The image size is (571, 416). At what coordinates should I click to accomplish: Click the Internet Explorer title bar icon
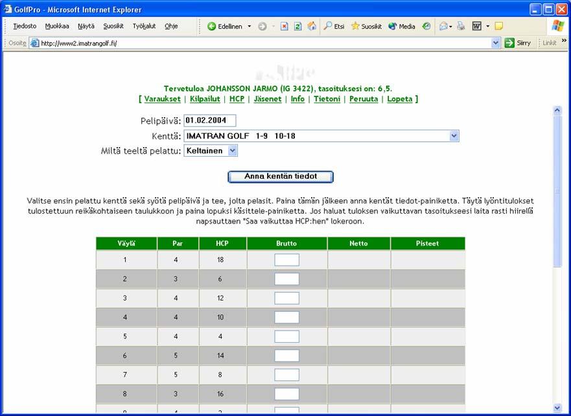coord(8,9)
